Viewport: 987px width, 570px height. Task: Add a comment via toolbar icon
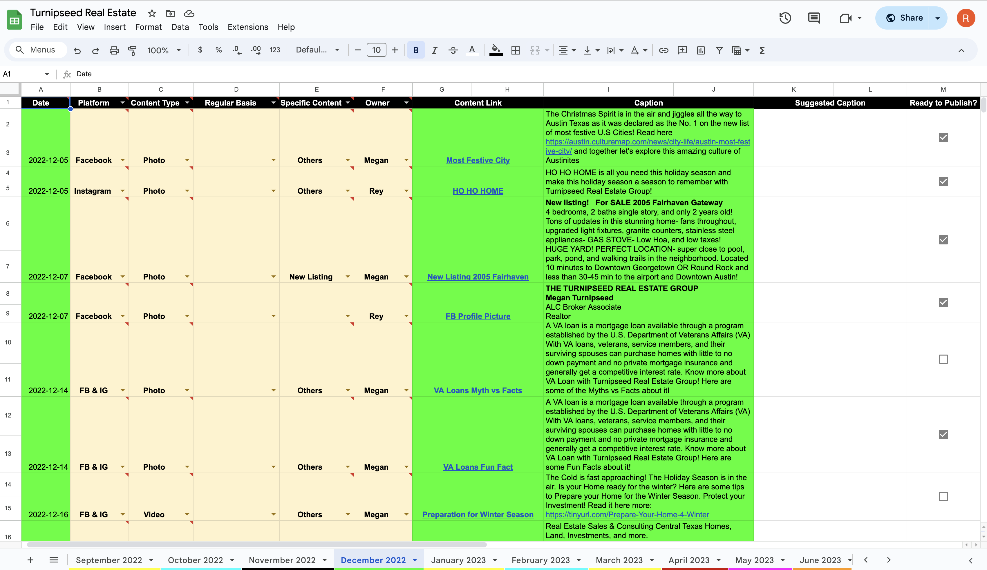coord(682,50)
